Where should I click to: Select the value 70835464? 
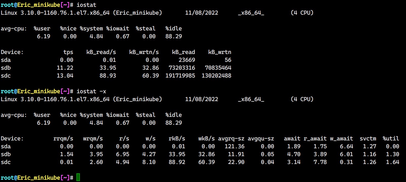218,68
